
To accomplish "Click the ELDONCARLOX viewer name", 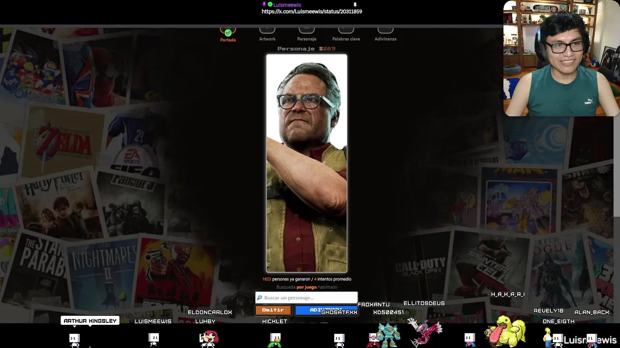I will click(x=210, y=312).
